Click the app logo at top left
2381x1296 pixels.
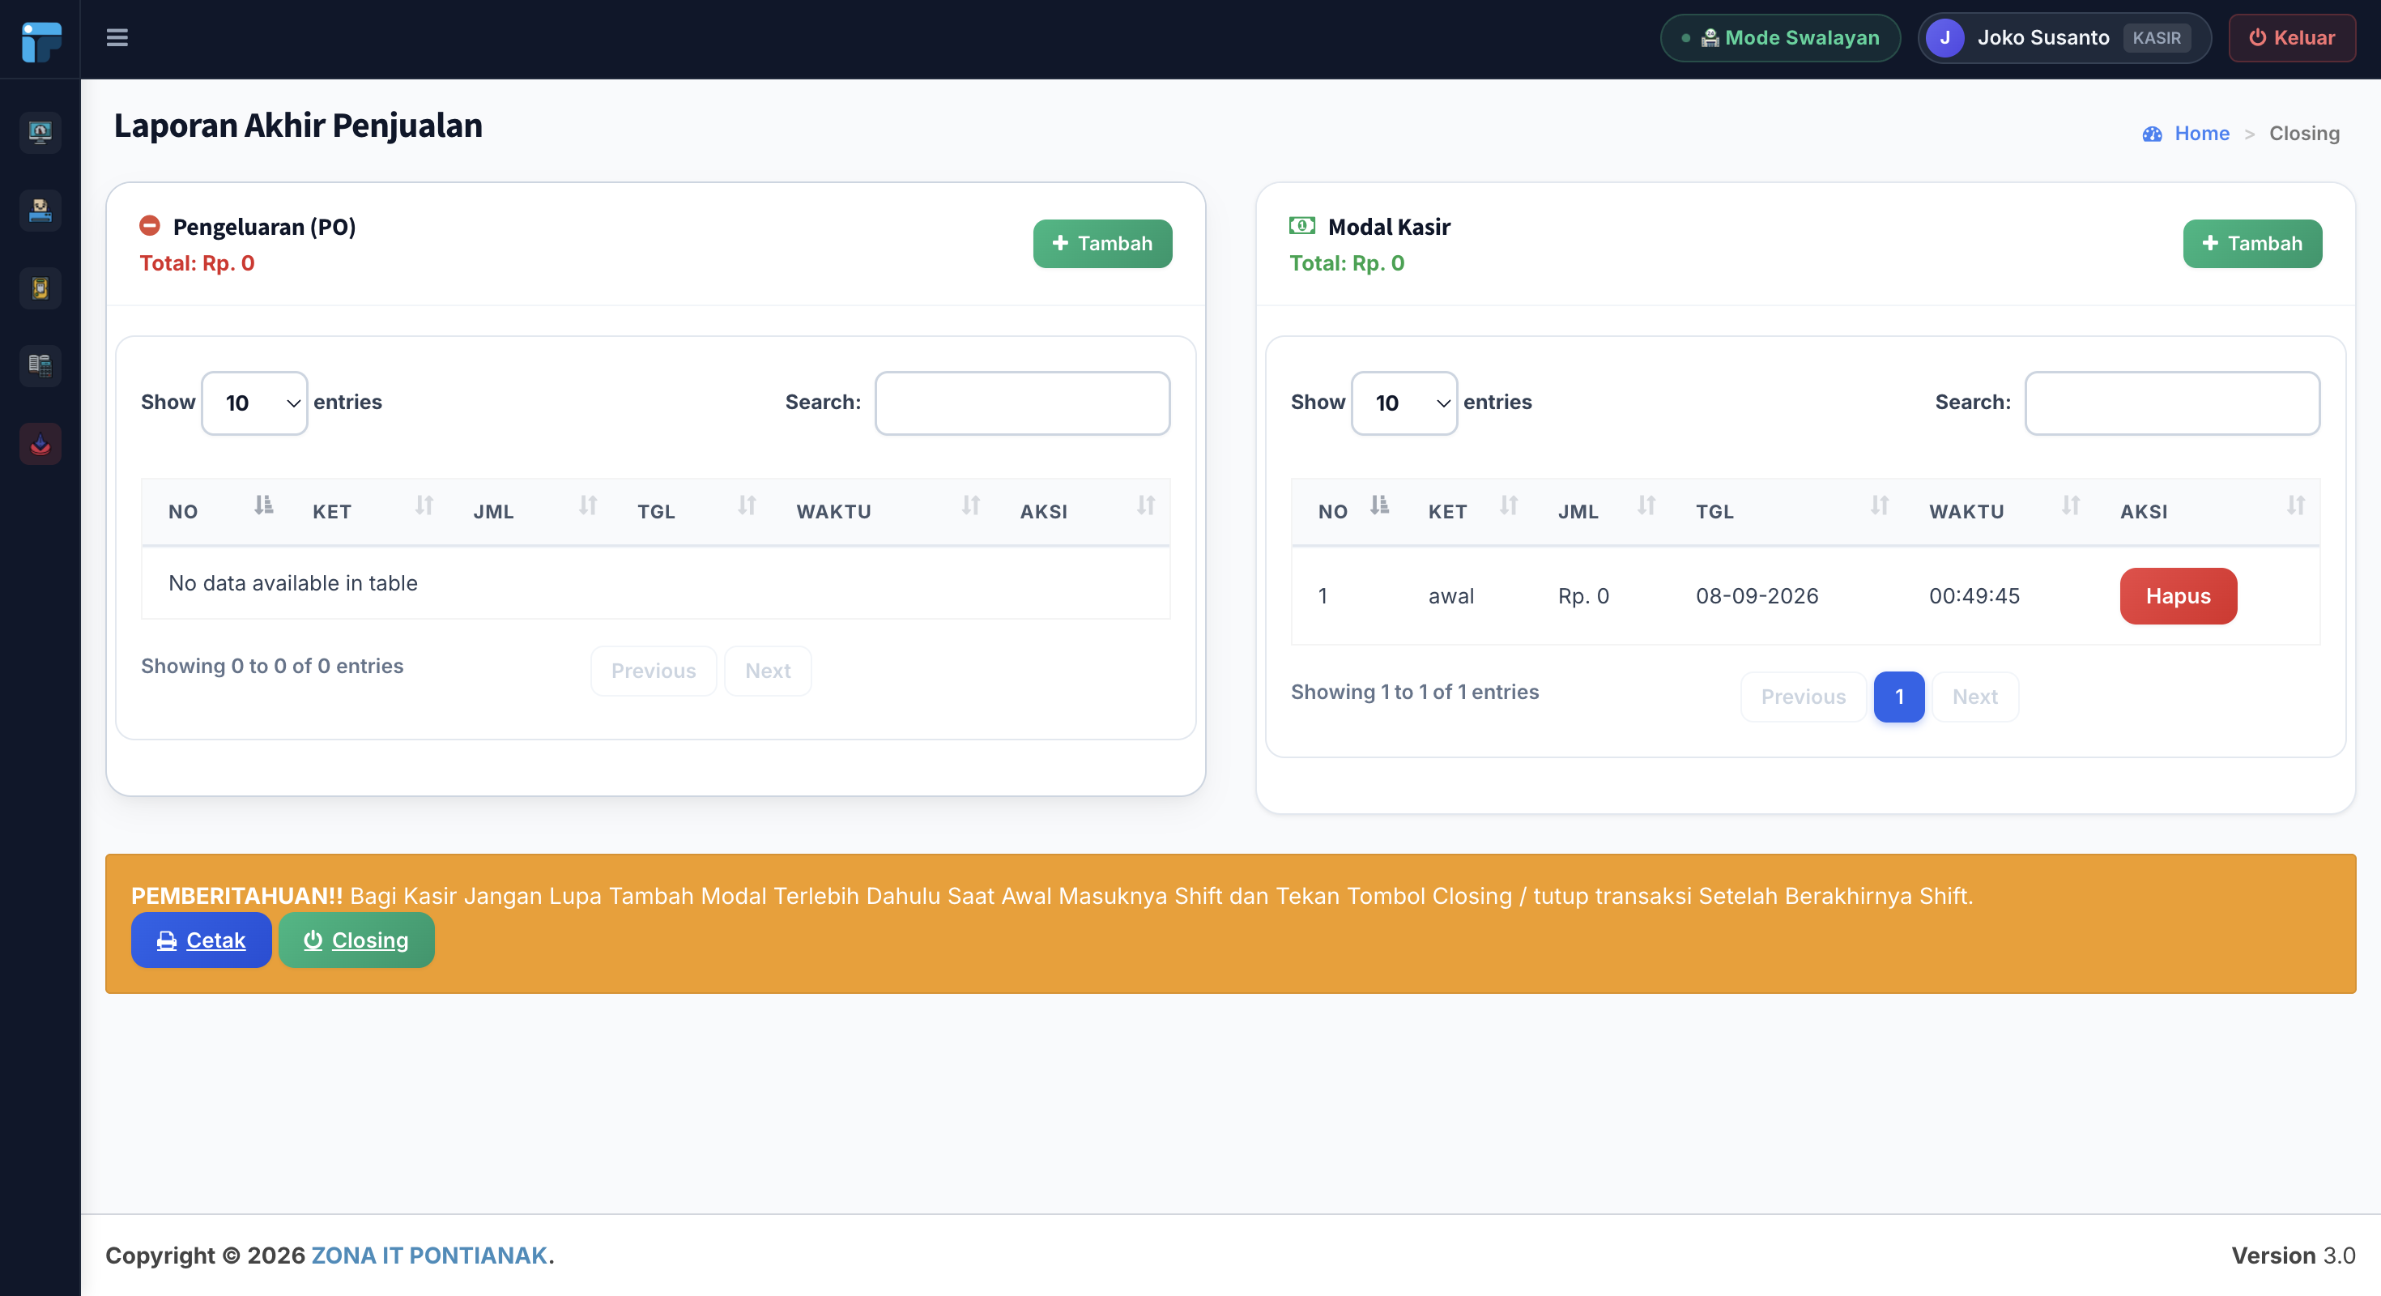tap(40, 40)
